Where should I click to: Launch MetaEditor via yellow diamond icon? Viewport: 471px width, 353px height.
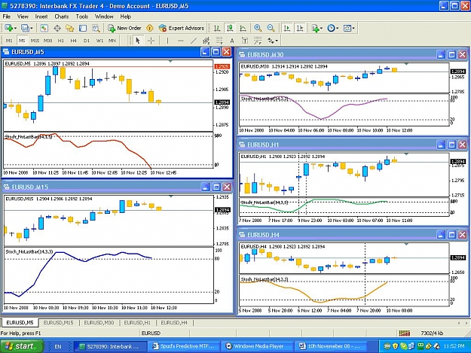[x=150, y=28]
